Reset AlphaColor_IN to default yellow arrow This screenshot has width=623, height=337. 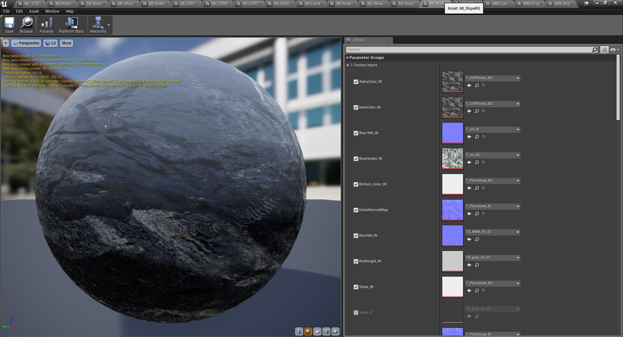pyautogui.click(x=484, y=85)
